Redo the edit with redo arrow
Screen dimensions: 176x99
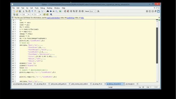click(35, 11)
